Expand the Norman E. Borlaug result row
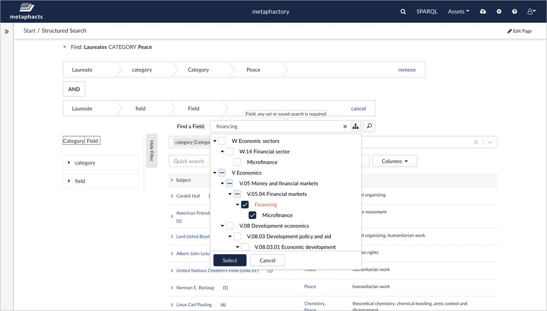Viewport: 547px width, 311px height. coord(172,288)
